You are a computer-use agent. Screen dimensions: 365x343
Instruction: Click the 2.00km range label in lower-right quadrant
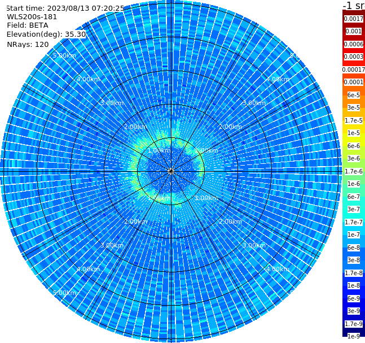point(230,222)
